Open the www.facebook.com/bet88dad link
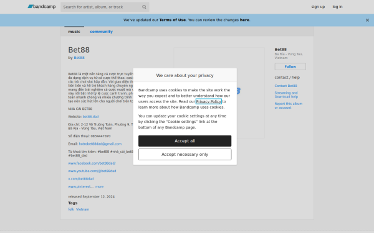The width and height of the screenshot is (374, 233). pyautogui.click(x=92, y=163)
